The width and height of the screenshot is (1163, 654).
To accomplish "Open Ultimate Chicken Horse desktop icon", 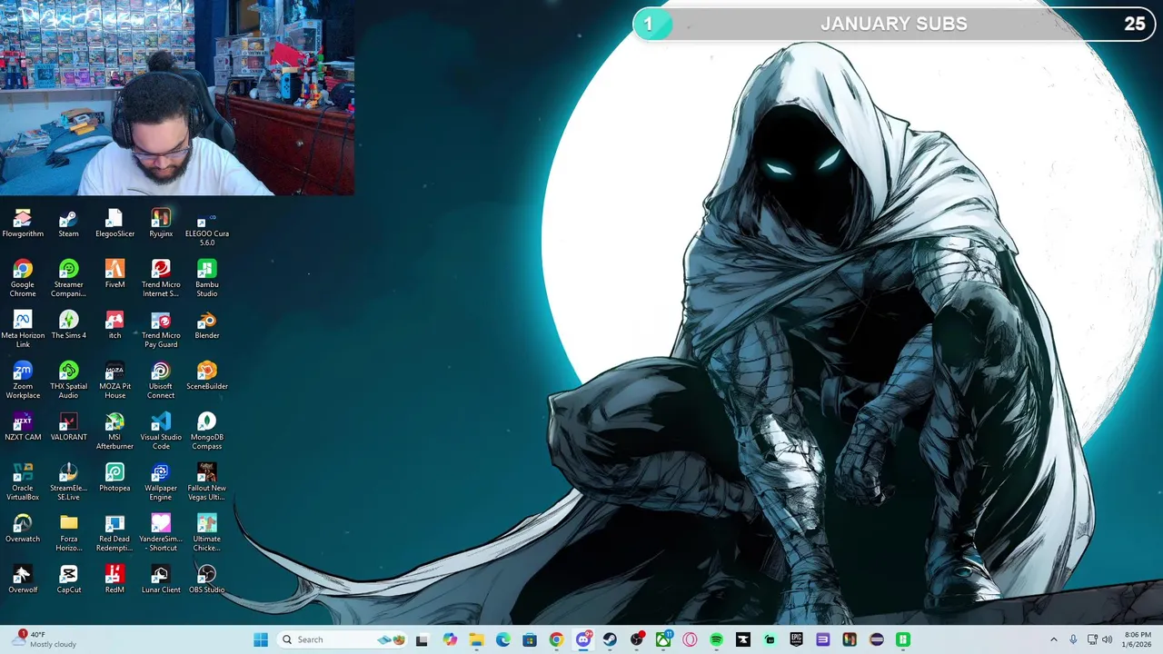I will point(206,533).
